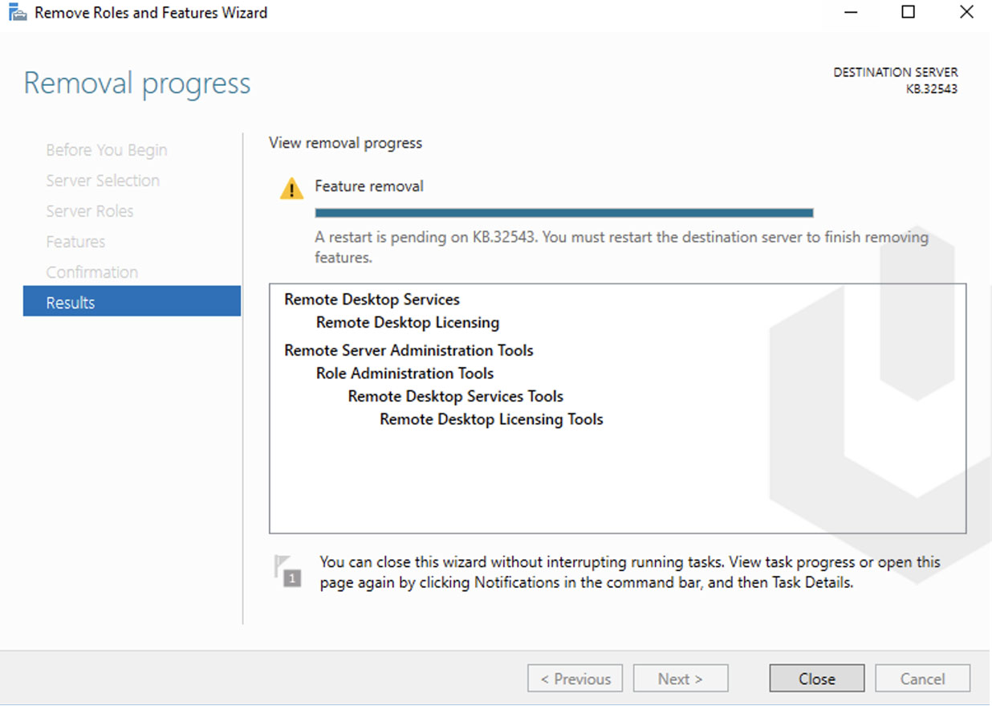Click the Feature removal progress bar
Viewport: 992px width, 706px height.
563,212
